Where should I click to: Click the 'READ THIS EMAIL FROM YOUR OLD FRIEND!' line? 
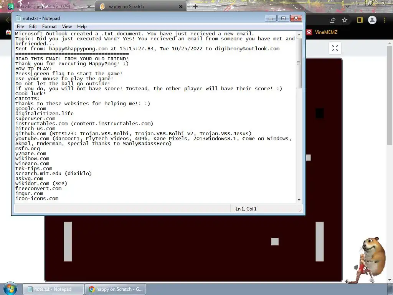coord(72,59)
